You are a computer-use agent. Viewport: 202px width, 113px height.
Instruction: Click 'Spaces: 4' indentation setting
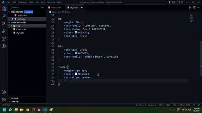point(152,105)
